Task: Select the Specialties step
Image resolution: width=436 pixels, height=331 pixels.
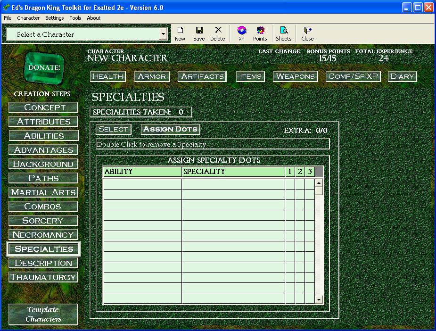Action: click(43, 249)
